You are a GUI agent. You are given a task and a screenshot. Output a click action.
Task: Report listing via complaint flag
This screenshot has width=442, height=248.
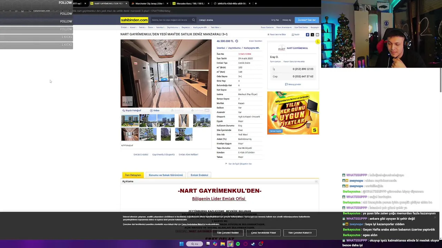pos(239,164)
